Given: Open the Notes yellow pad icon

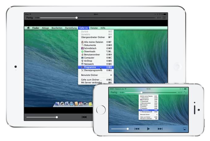Looking at the screenshot, I should click(x=90, y=104).
